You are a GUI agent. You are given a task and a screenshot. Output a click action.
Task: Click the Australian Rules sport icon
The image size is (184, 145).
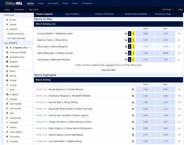[x=7, y=57]
